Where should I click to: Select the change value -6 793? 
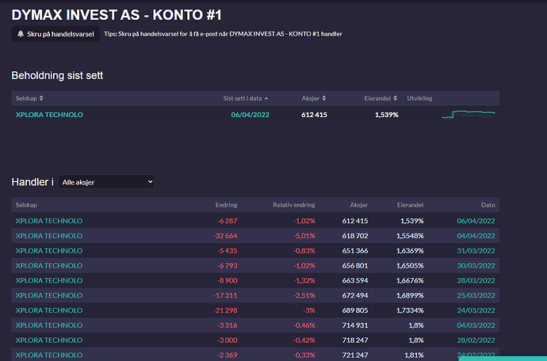[x=227, y=265]
